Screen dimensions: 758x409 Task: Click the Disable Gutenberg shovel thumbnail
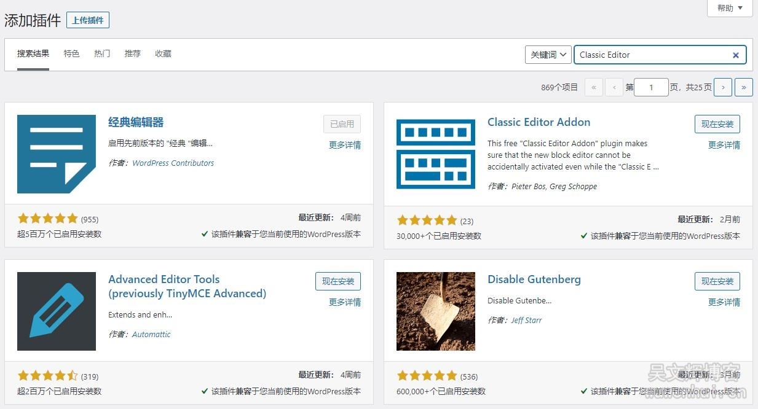435,311
